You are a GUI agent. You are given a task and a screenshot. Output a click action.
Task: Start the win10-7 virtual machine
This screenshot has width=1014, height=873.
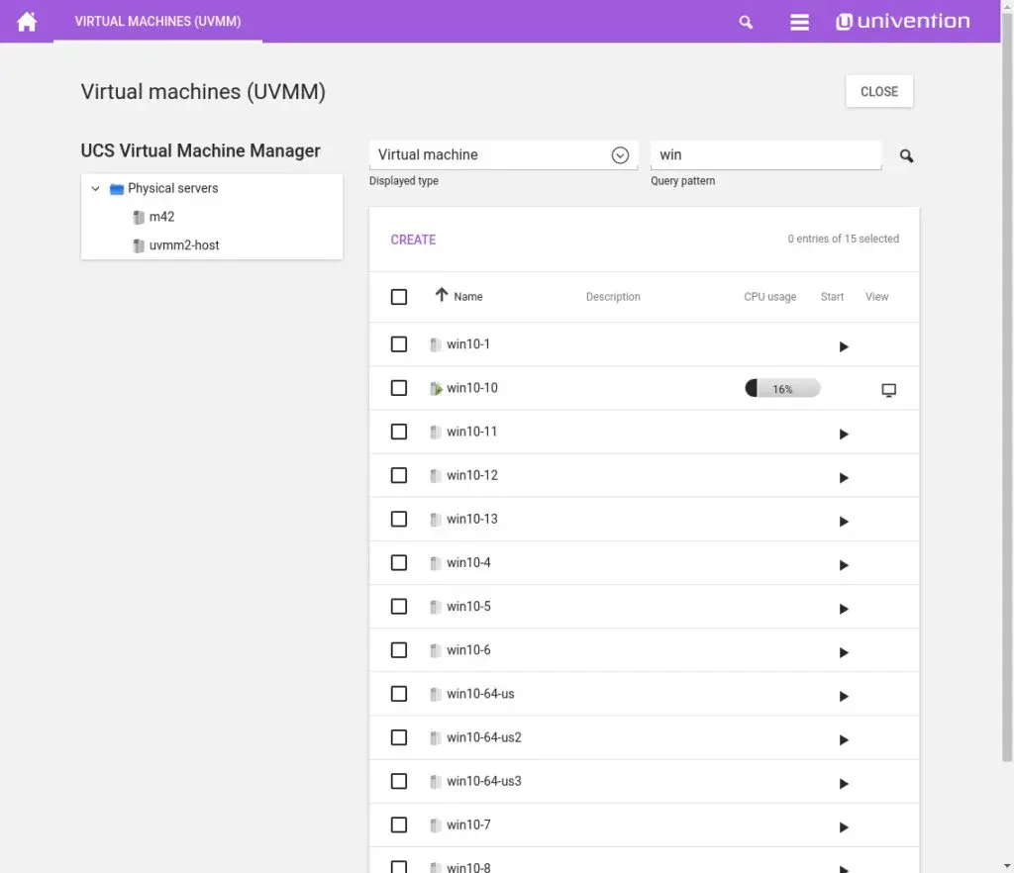(x=844, y=827)
